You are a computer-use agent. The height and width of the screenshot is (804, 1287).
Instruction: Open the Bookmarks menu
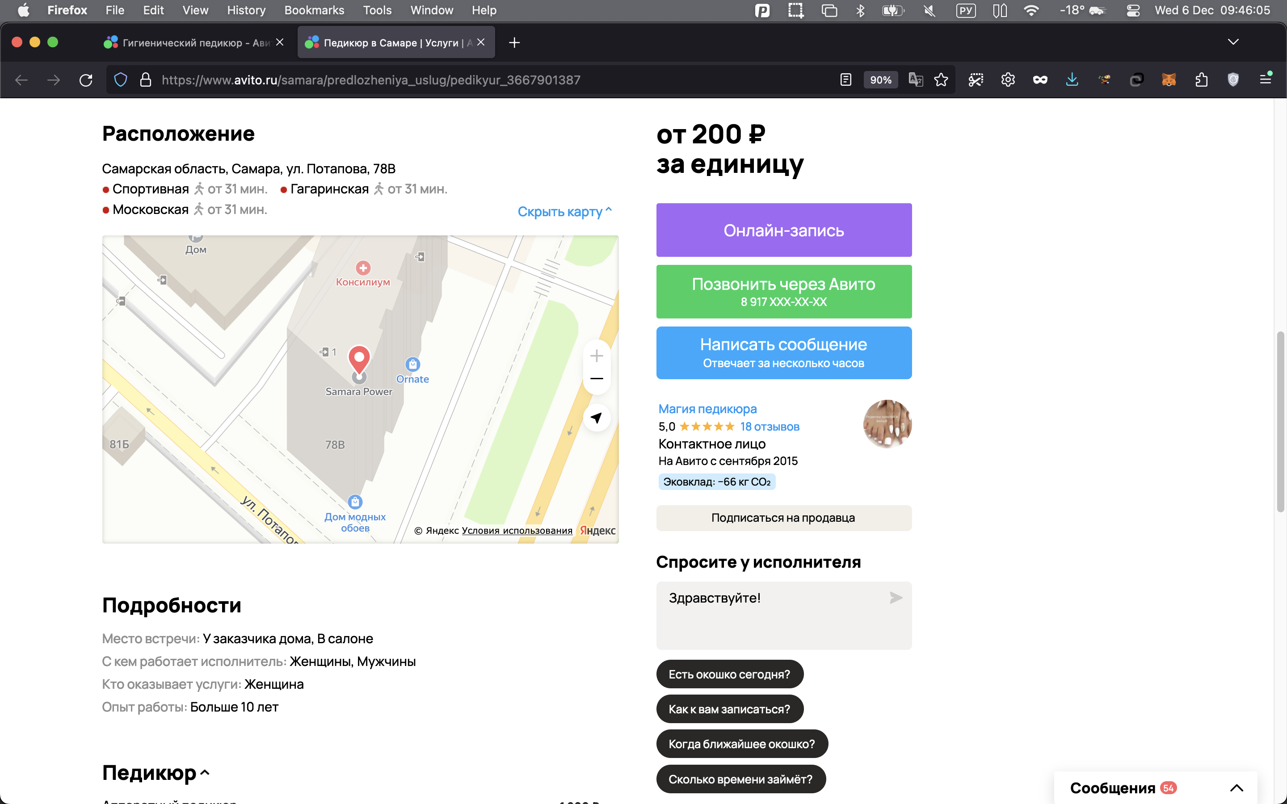pyautogui.click(x=314, y=10)
